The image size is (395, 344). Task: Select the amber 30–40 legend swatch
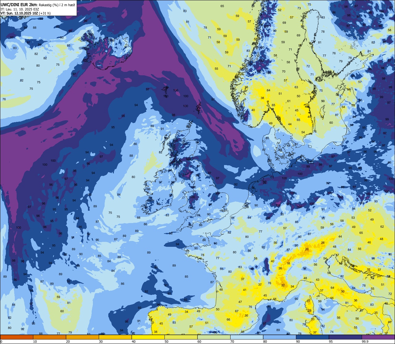[x=115, y=337]
